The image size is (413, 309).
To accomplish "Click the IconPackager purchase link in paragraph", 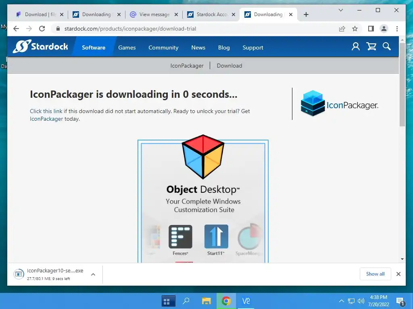I will [46, 119].
